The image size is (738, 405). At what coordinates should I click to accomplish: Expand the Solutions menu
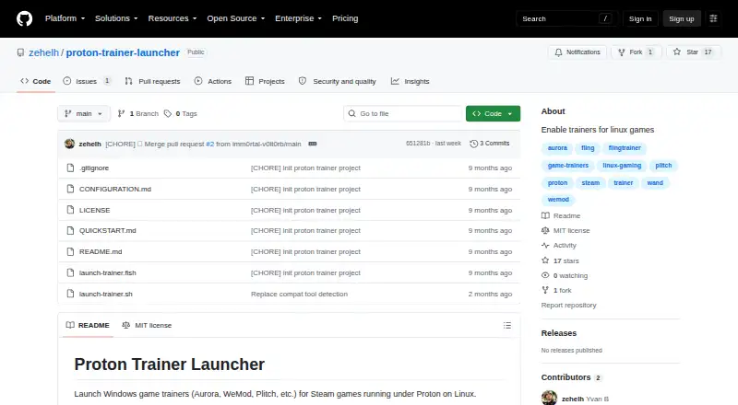point(116,18)
